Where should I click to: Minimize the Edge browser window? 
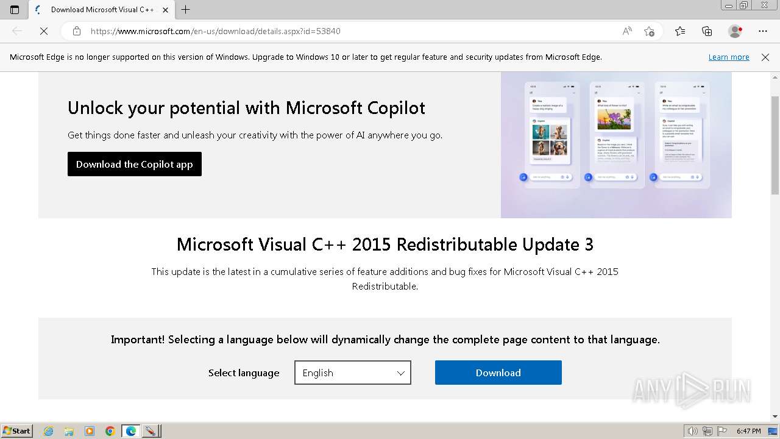click(729, 5)
